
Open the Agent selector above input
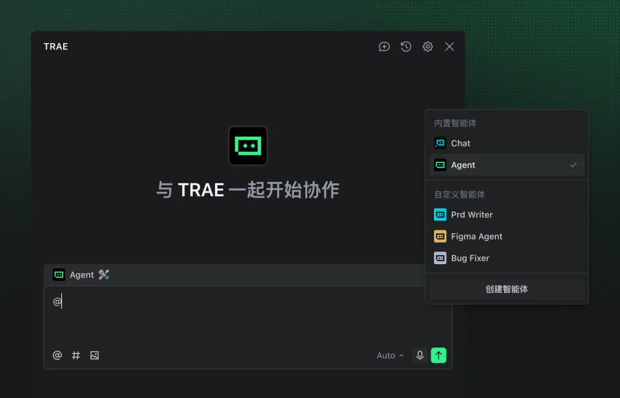pos(73,275)
